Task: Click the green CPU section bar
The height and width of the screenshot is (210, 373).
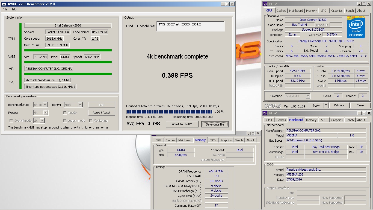Action: tap(68, 50)
